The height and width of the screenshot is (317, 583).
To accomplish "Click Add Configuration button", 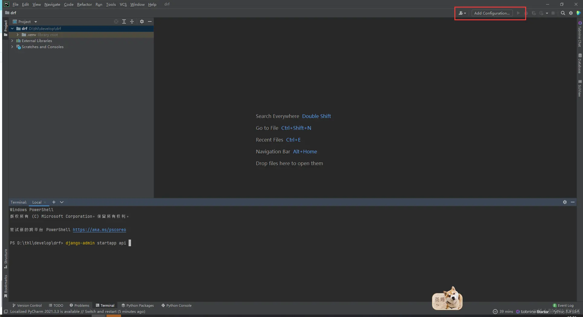I will tap(492, 13).
